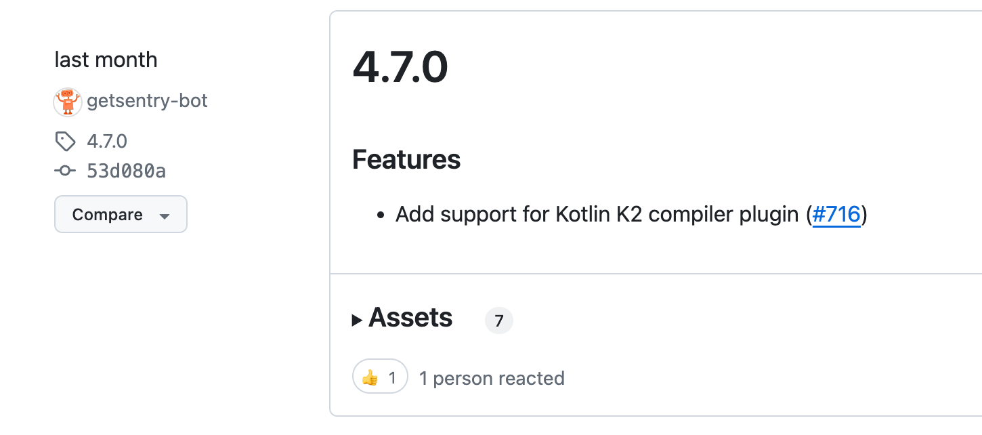Click the Compare button caret arrow
982x435 pixels.
coord(164,216)
